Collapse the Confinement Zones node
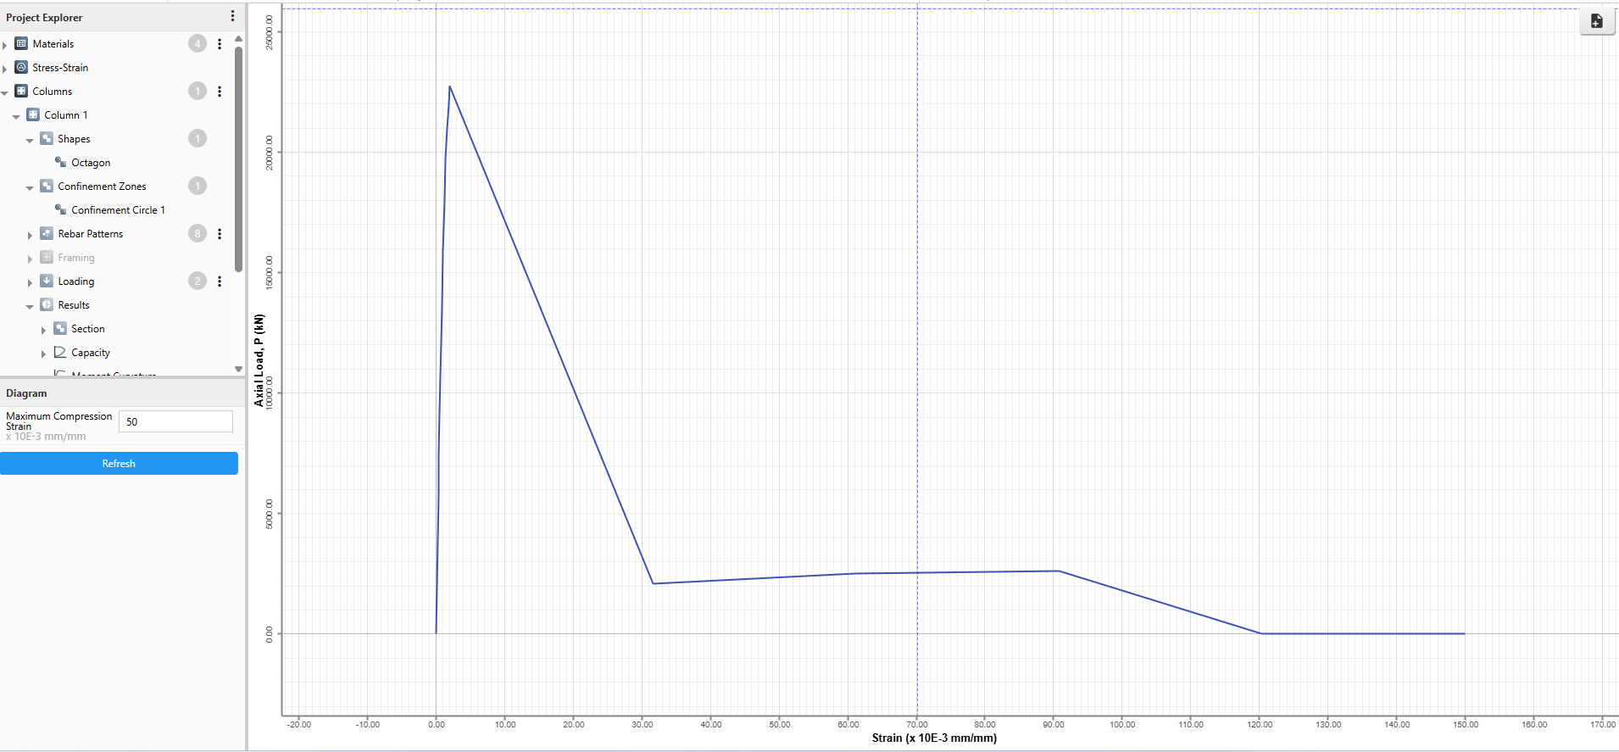 tap(30, 187)
